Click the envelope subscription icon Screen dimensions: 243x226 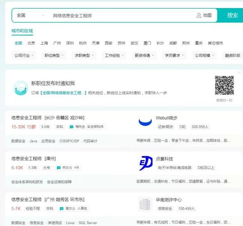point(20,88)
